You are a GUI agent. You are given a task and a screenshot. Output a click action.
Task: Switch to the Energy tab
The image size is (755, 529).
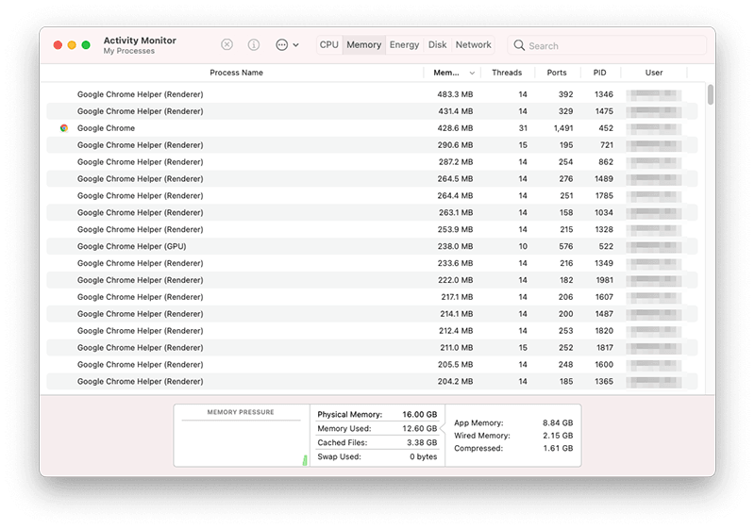pos(405,44)
